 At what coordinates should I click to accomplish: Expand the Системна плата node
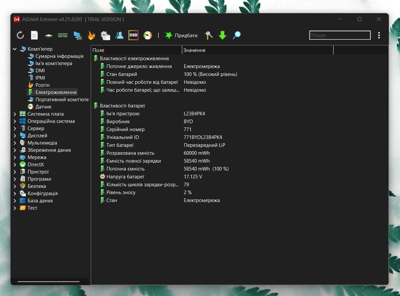(x=15, y=114)
